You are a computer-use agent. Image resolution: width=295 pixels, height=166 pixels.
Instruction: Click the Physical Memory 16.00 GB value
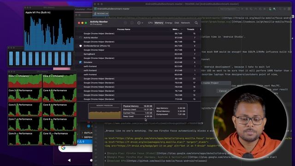(148, 106)
